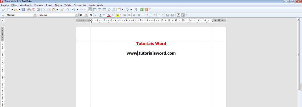The width and height of the screenshot is (302, 107).
Task: Switch to actual size page view
Action: [90, 10]
